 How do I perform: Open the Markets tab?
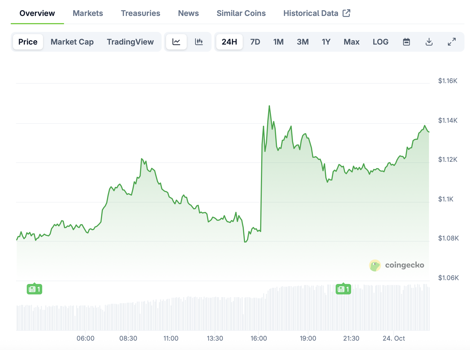tap(88, 13)
